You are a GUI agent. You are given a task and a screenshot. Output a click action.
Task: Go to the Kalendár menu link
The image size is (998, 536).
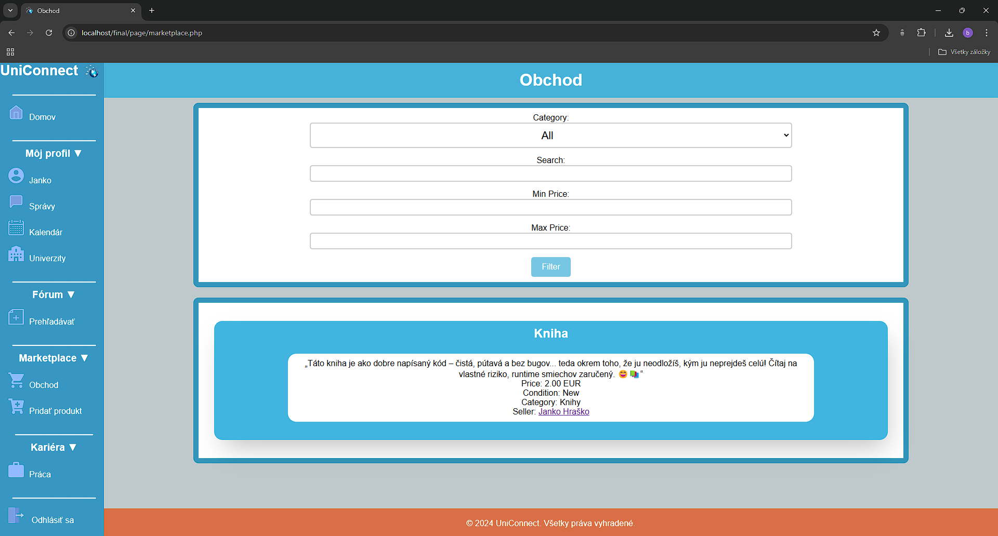pyautogui.click(x=46, y=233)
